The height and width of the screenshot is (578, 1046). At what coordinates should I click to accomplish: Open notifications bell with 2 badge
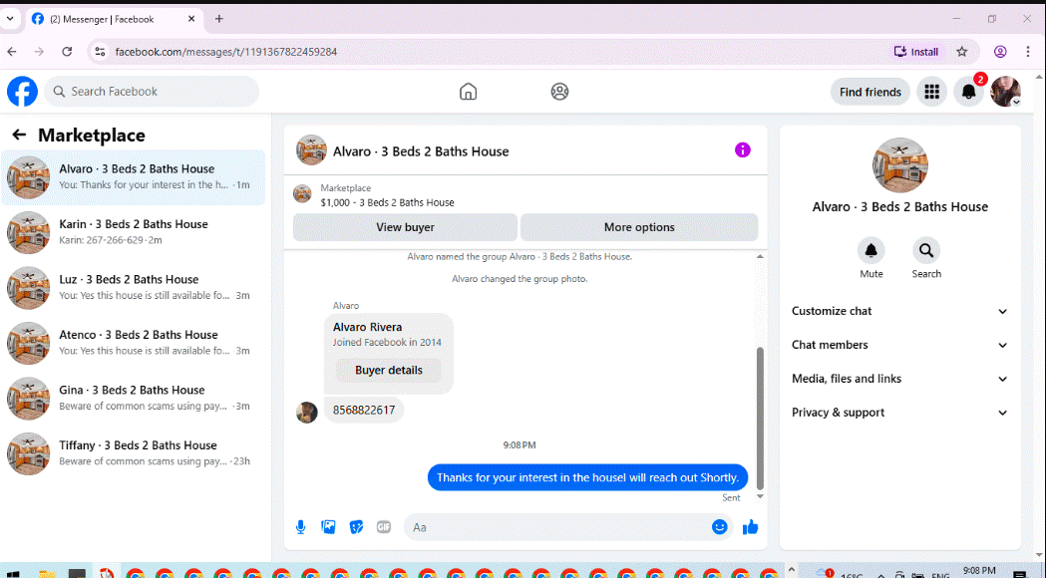click(x=968, y=92)
